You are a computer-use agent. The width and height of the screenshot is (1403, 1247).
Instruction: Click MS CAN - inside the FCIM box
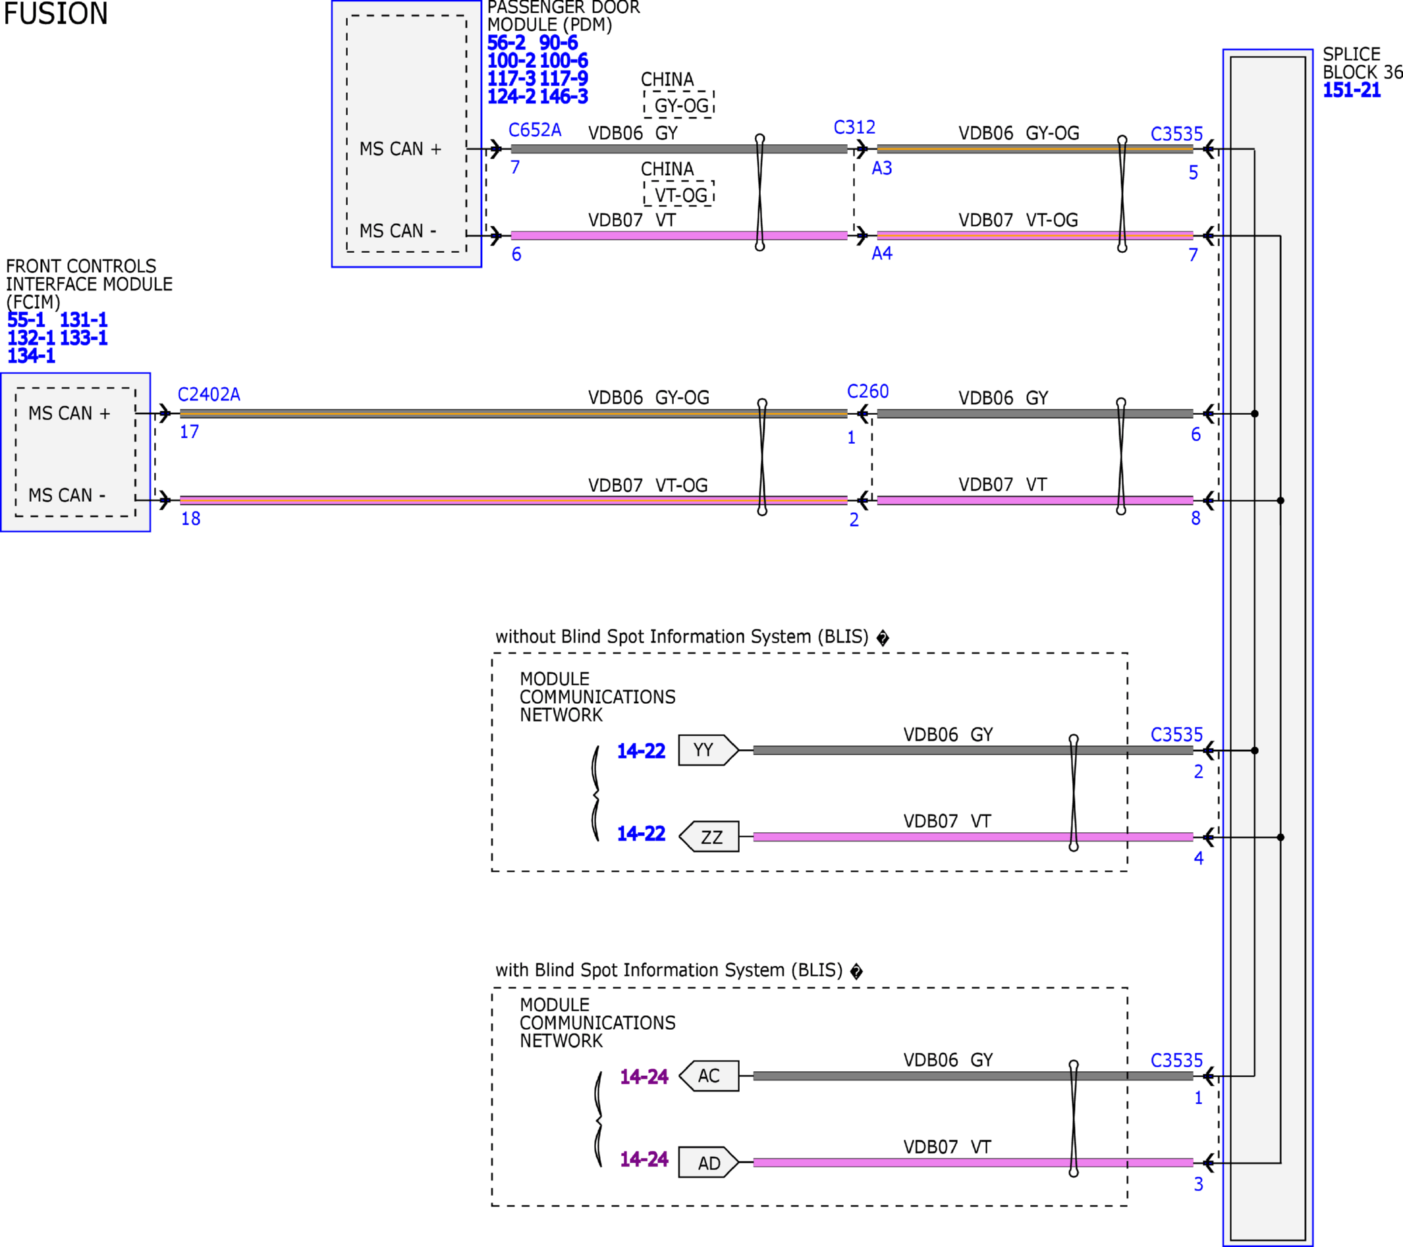(x=67, y=495)
